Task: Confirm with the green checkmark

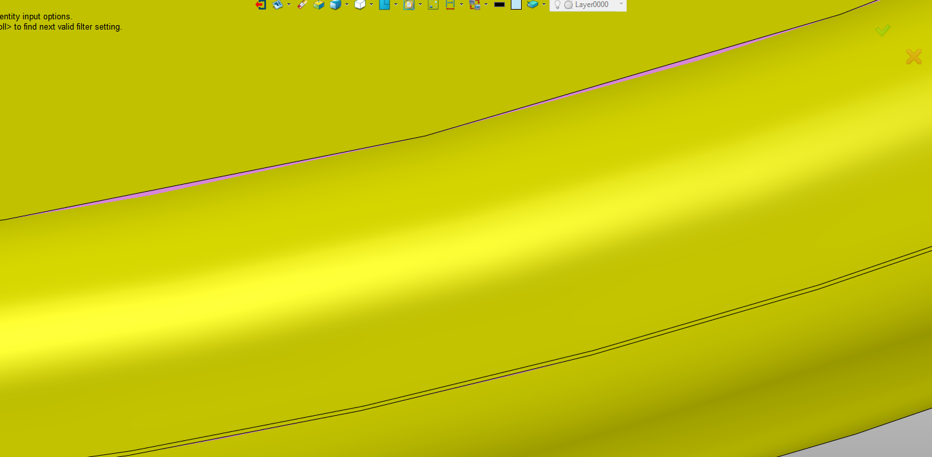Action: point(882,30)
